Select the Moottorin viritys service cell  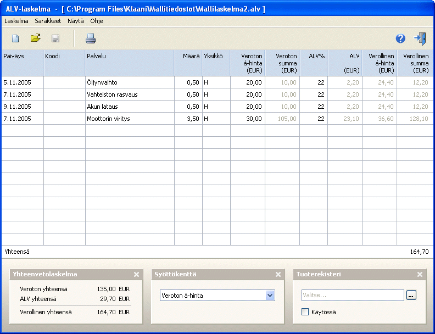coord(130,119)
